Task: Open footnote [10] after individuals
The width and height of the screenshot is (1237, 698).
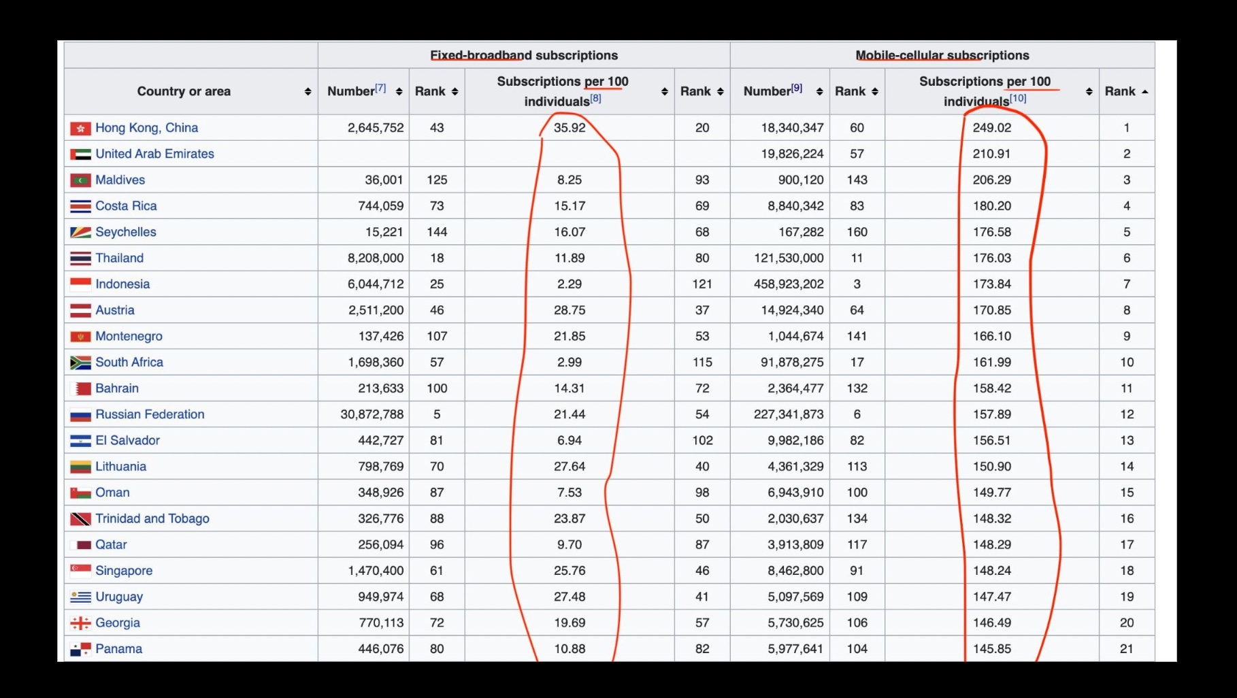Action: [x=1018, y=98]
